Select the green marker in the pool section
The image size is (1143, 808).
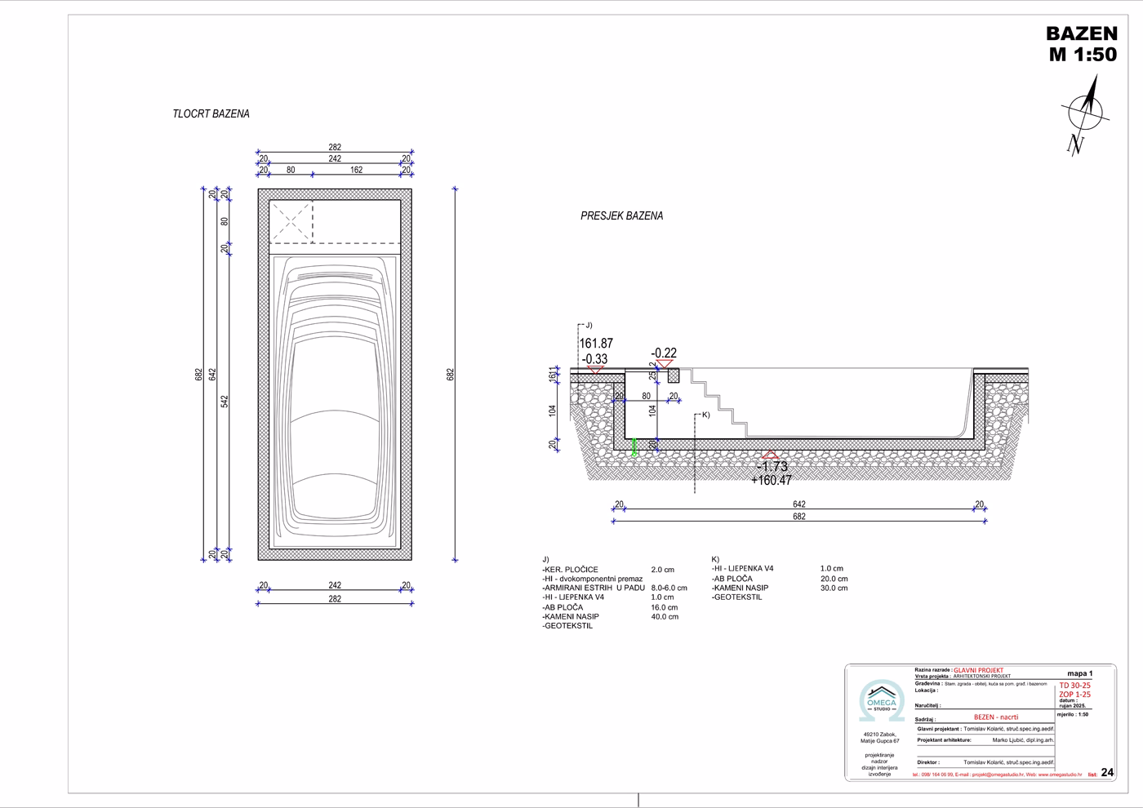click(634, 446)
